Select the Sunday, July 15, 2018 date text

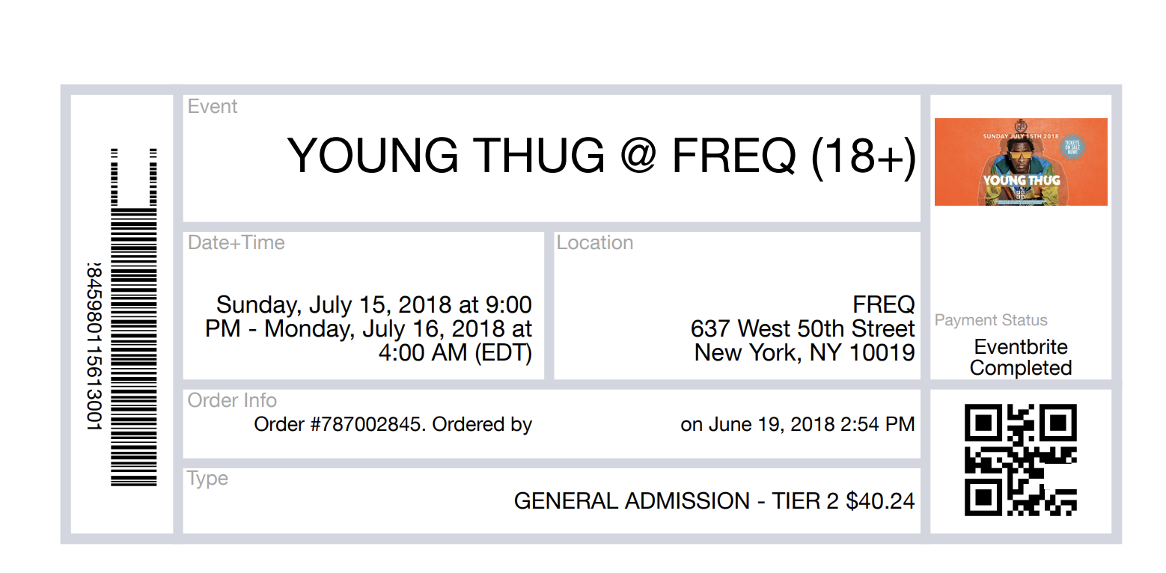335,305
